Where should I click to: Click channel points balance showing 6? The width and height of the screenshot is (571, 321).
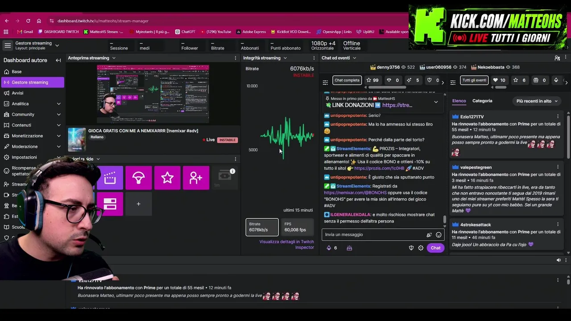pyautogui.click(x=332, y=248)
